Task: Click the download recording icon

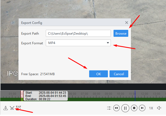Action: coord(6,108)
